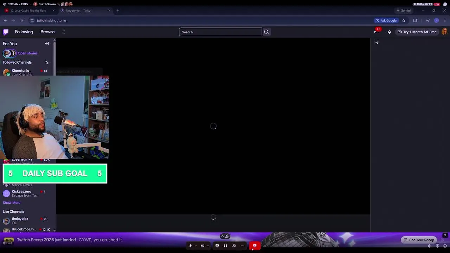Switch to the Love Cabin browser tab
The width and height of the screenshot is (450, 253).
[30, 11]
